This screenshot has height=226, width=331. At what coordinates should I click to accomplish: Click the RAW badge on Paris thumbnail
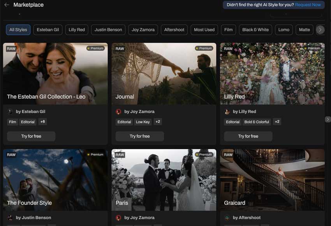tap(120, 155)
